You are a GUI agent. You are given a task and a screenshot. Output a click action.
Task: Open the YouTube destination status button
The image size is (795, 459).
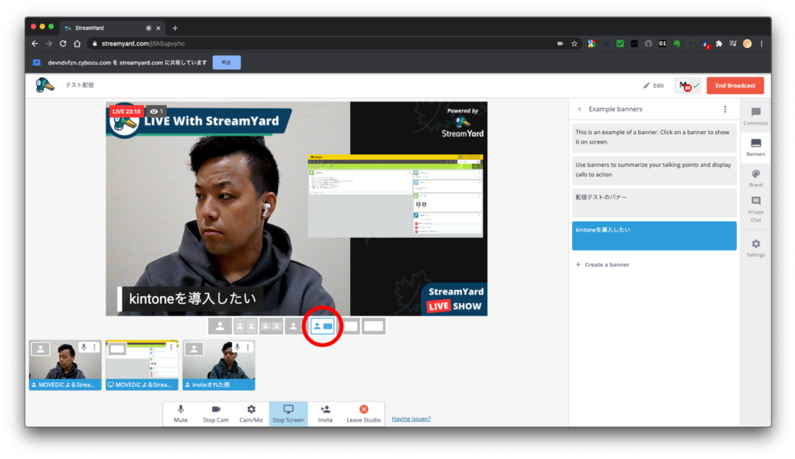[688, 85]
